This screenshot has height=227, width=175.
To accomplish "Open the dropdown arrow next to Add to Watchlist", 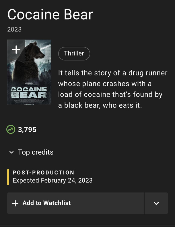I will coord(156,203).
